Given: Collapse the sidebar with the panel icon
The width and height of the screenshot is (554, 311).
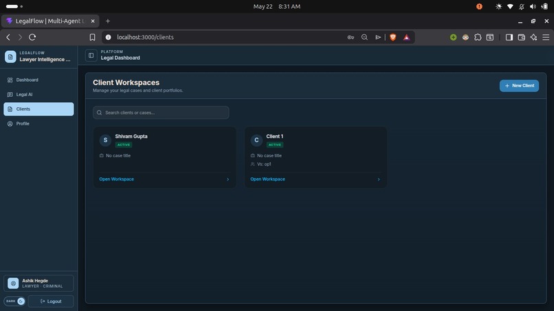Looking at the screenshot, I should coord(91,55).
